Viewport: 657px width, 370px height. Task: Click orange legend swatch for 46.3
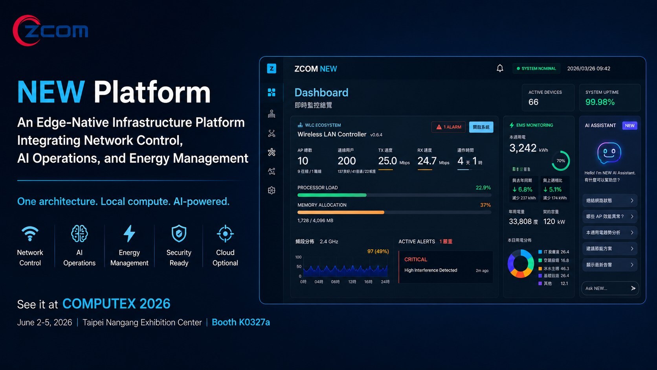click(x=540, y=269)
